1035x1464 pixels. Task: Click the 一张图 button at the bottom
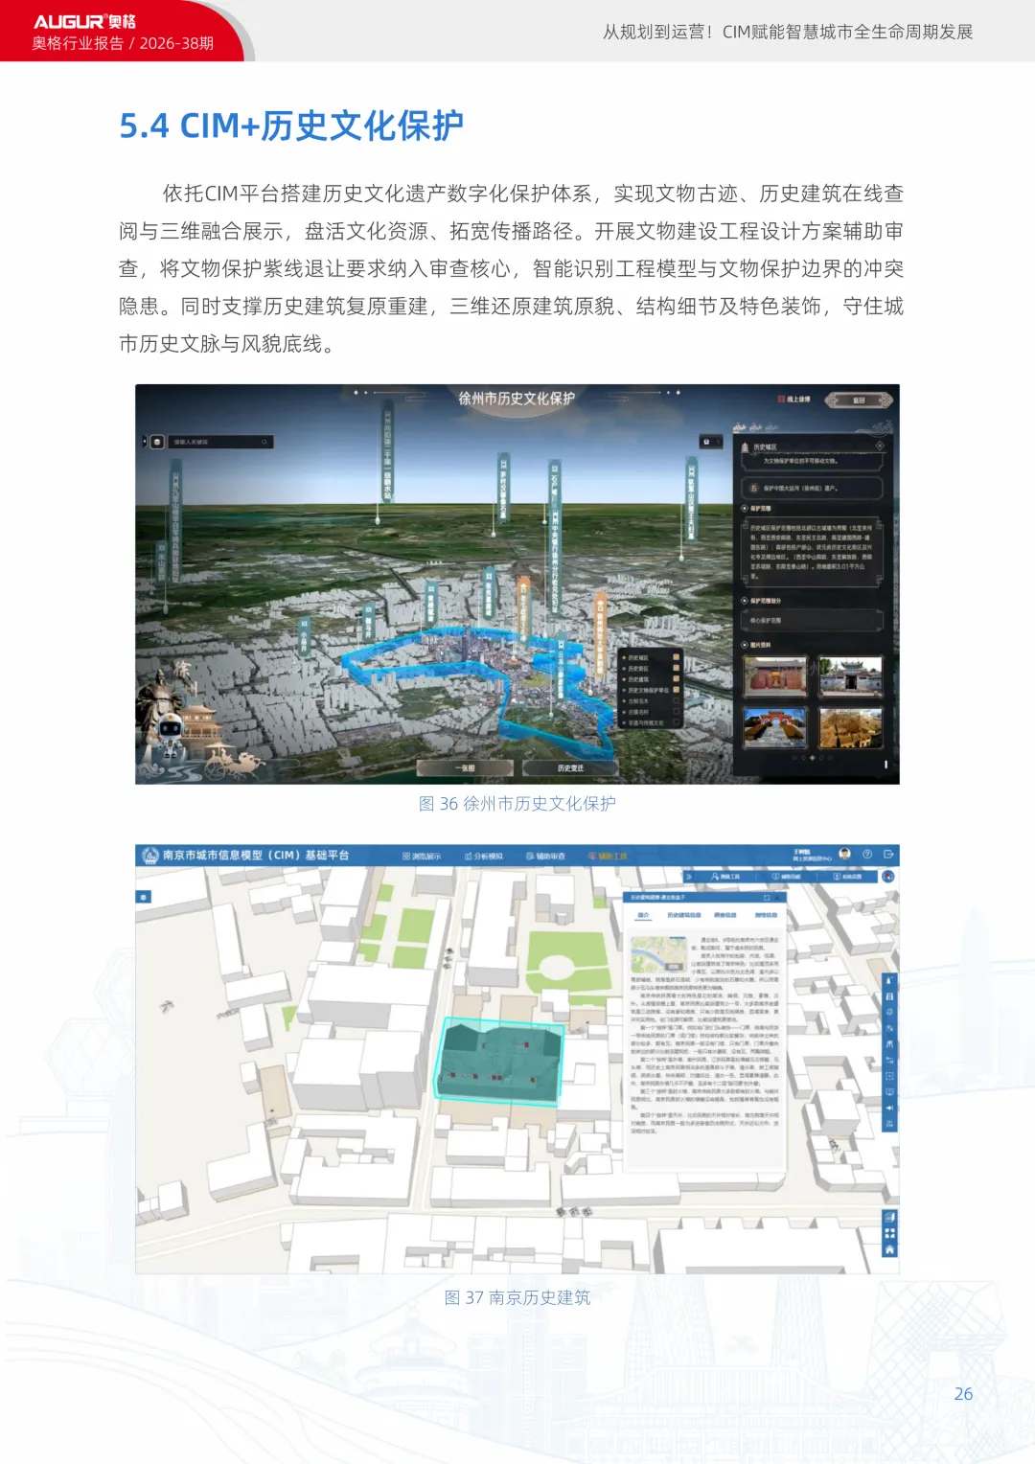467,766
